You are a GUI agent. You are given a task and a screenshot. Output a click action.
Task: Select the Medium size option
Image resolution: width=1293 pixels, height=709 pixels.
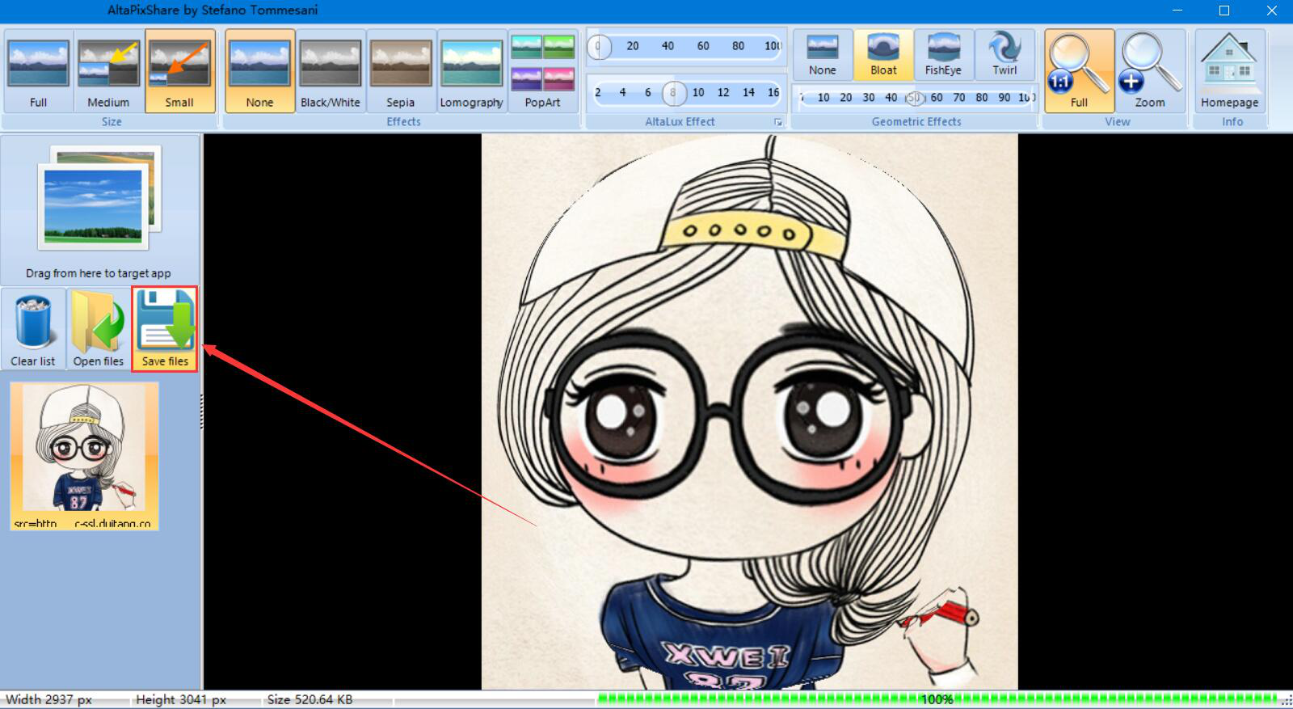pos(108,71)
